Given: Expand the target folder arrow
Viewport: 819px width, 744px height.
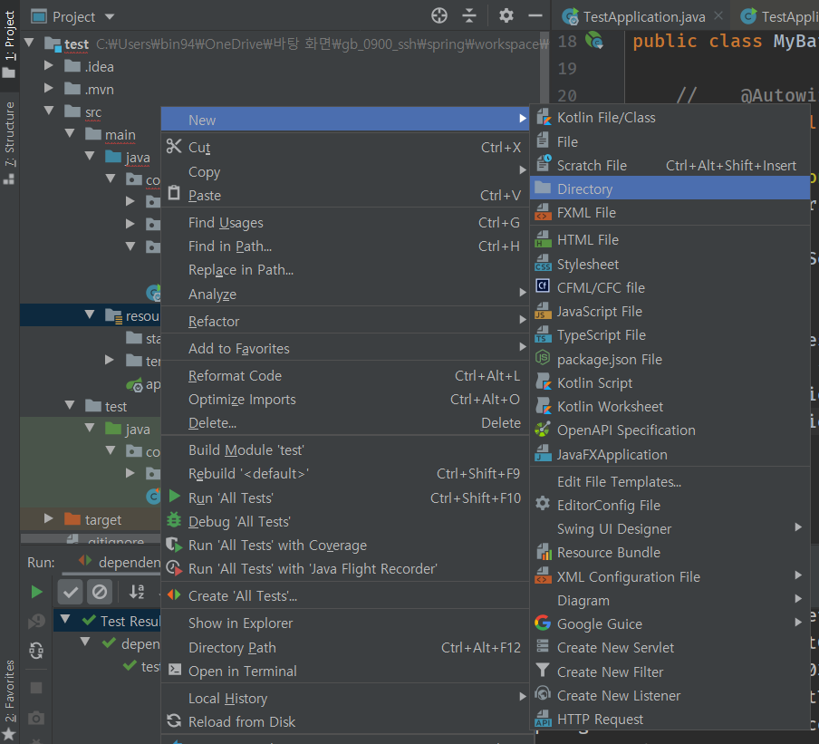Looking at the screenshot, I should point(49,518).
